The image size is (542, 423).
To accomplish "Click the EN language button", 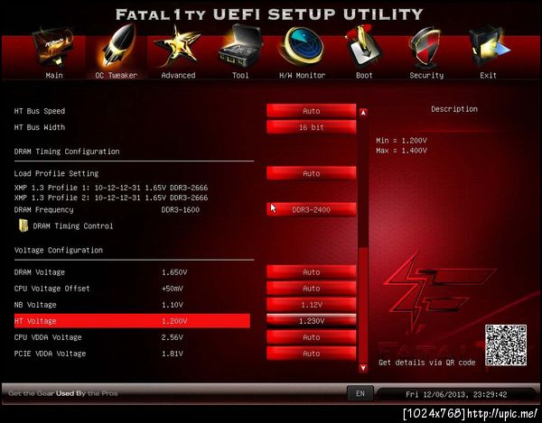I will click(x=360, y=393).
